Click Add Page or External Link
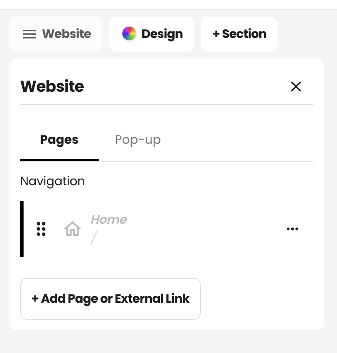This screenshot has width=337, height=353. (110, 299)
